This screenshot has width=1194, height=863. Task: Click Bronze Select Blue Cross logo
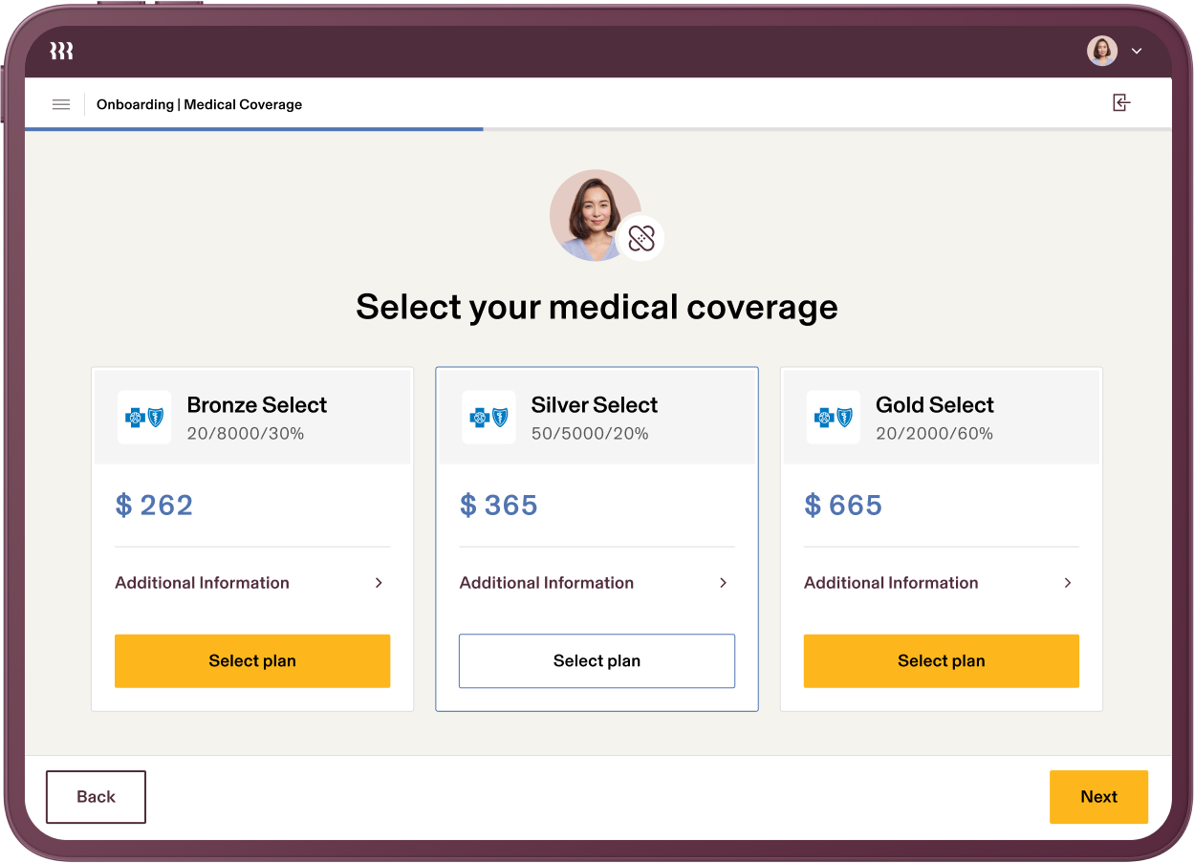(144, 417)
